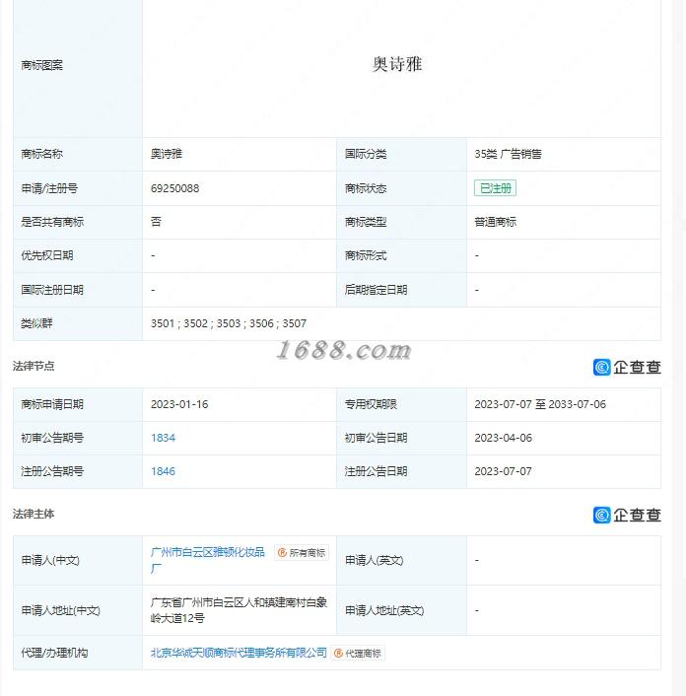The image size is (686, 696).
Task: Click the 已注册 status tag
Action: [x=495, y=188]
